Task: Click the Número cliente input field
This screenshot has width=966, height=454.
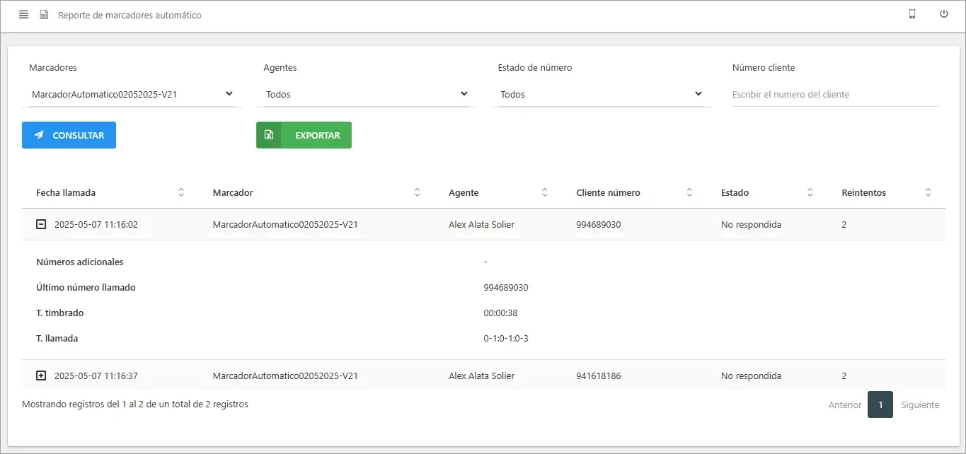Action: (834, 94)
